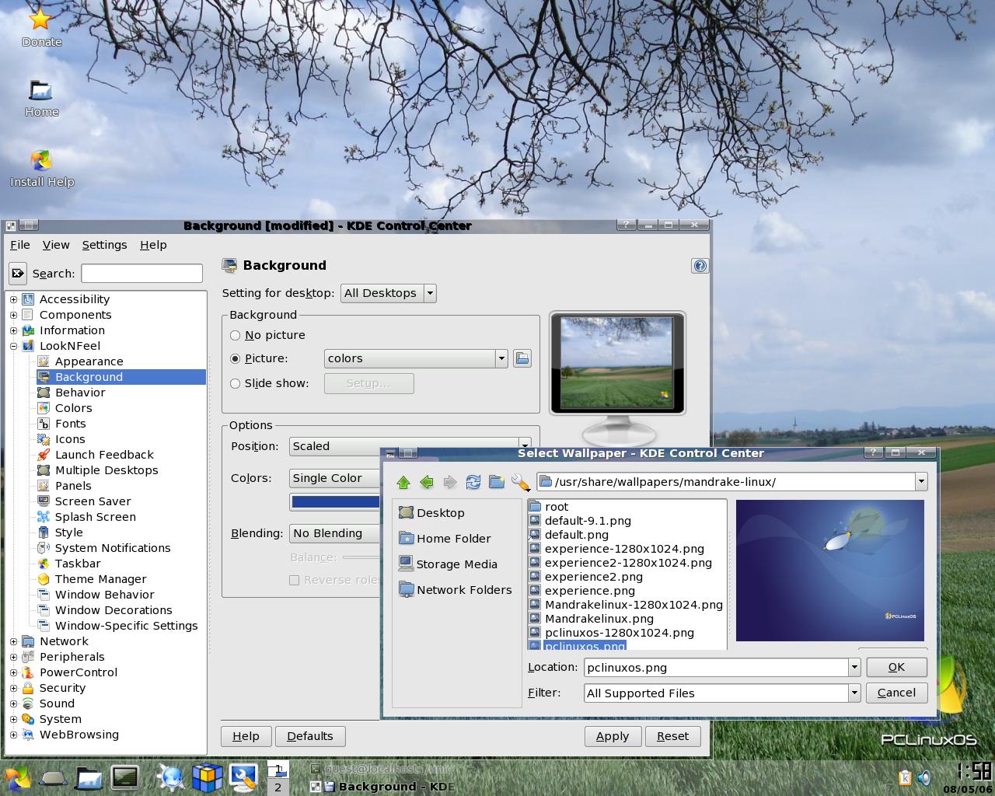Open the View menu

click(x=56, y=245)
